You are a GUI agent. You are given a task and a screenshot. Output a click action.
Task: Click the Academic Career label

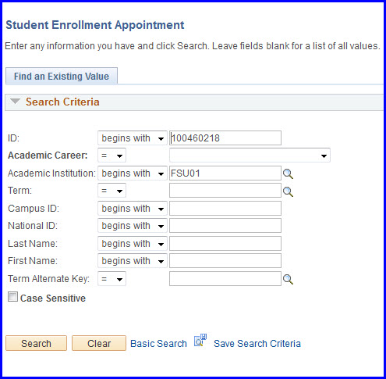48,156
